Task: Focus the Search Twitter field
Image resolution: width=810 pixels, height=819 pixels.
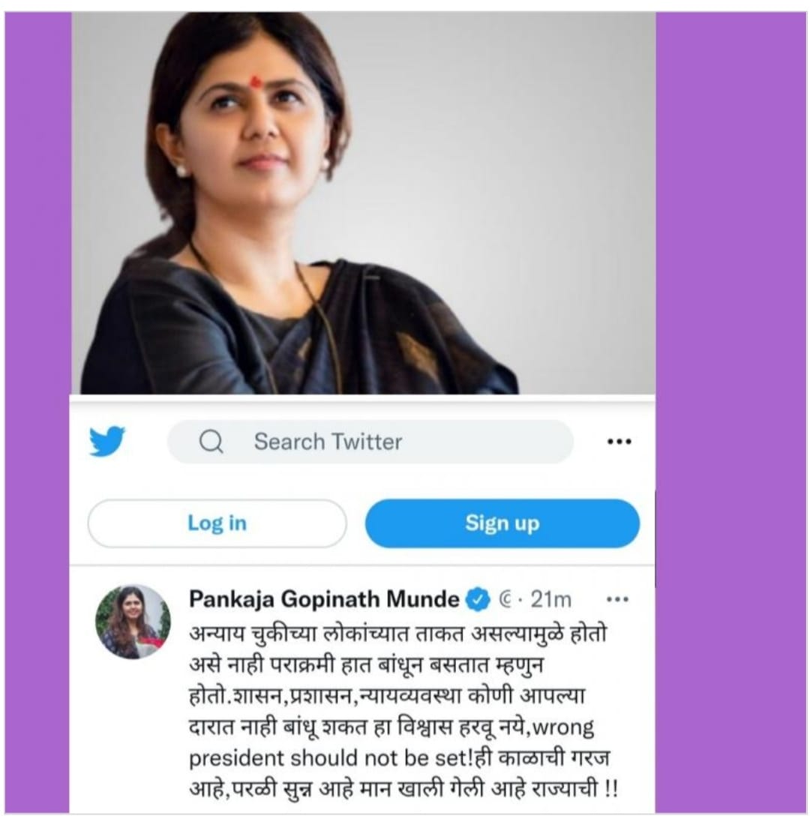Action: (370, 442)
